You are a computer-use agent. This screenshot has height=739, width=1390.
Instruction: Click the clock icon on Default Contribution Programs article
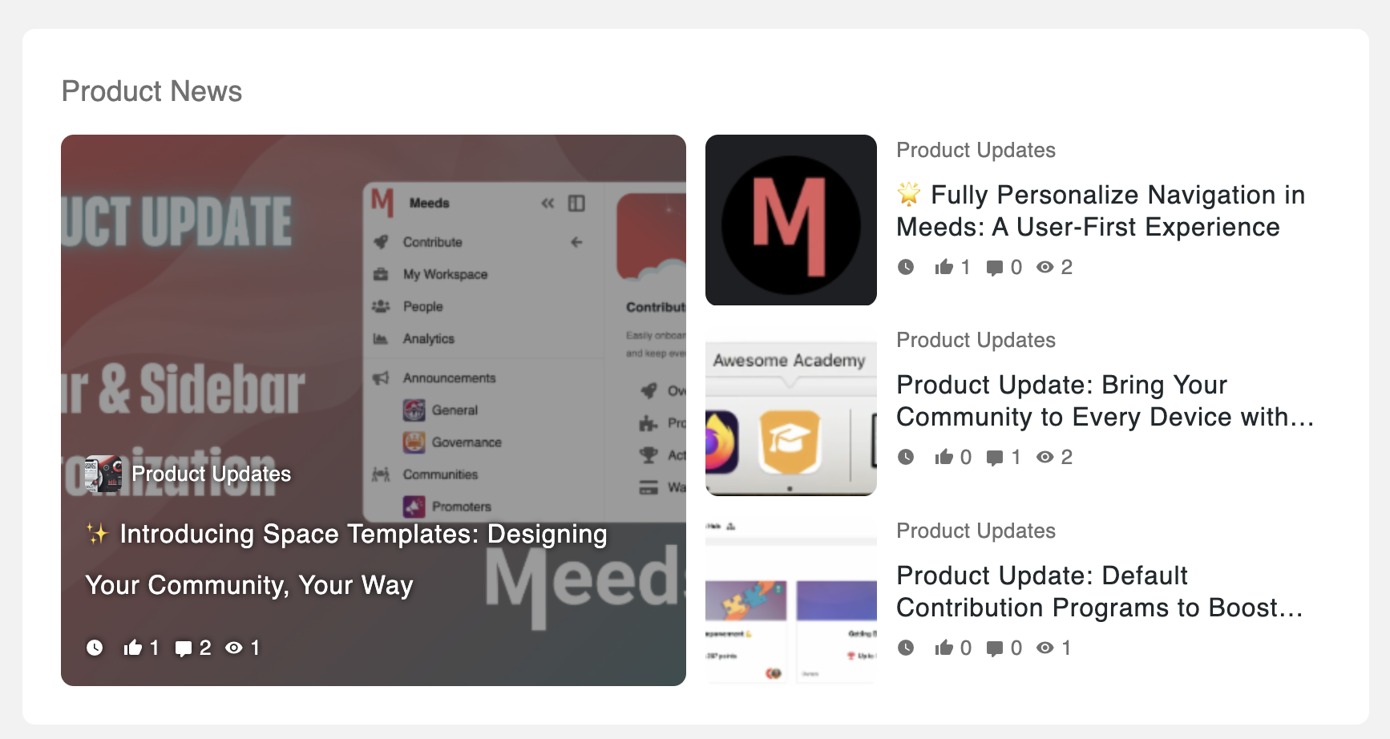[906, 648]
